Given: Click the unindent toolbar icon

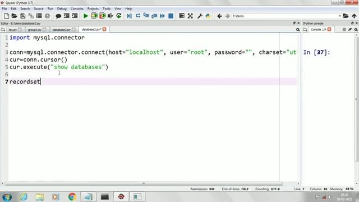Looking at the screenshot, I should 66,16.
